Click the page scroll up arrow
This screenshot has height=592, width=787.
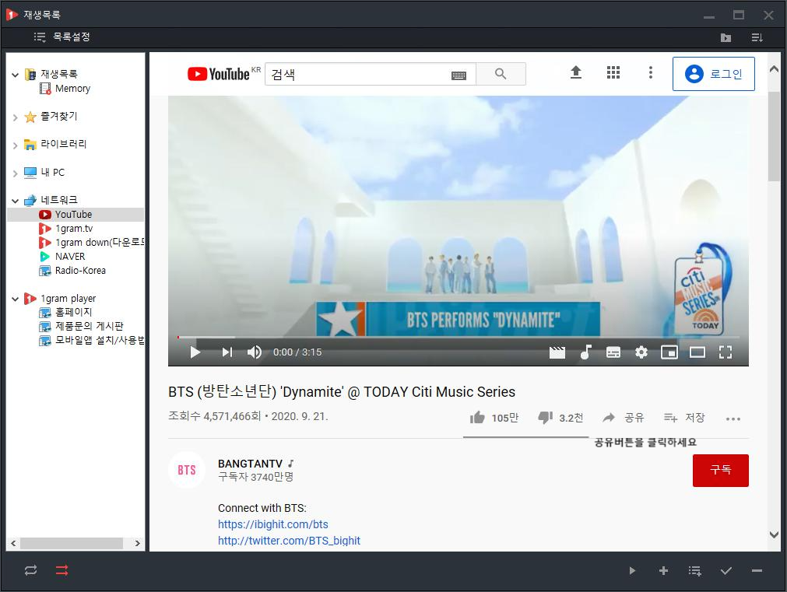click(x=775, y=69)
